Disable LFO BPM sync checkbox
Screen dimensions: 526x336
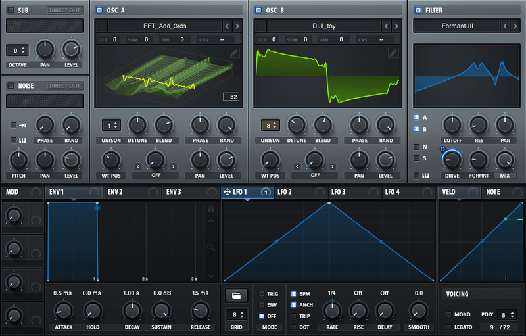293,294
